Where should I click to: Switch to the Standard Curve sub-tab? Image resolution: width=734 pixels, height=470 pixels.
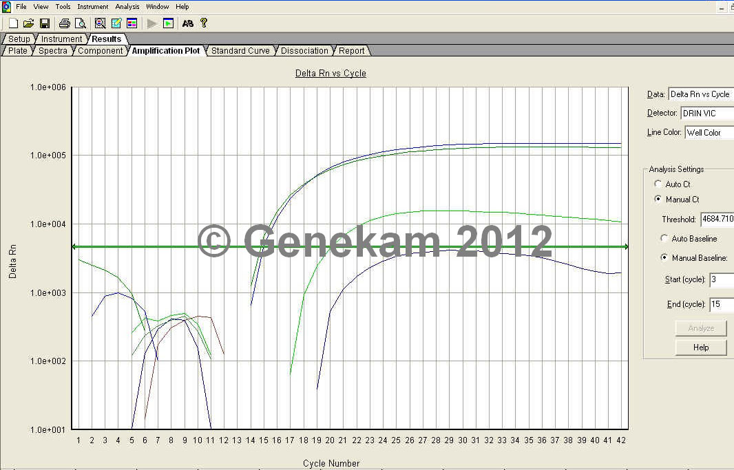click(x=240, y=50)
